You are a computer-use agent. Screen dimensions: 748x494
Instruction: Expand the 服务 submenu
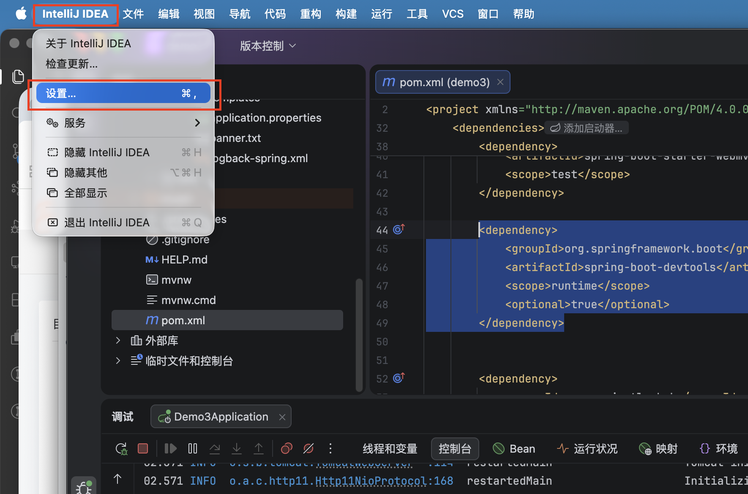(x=123, y=123)
